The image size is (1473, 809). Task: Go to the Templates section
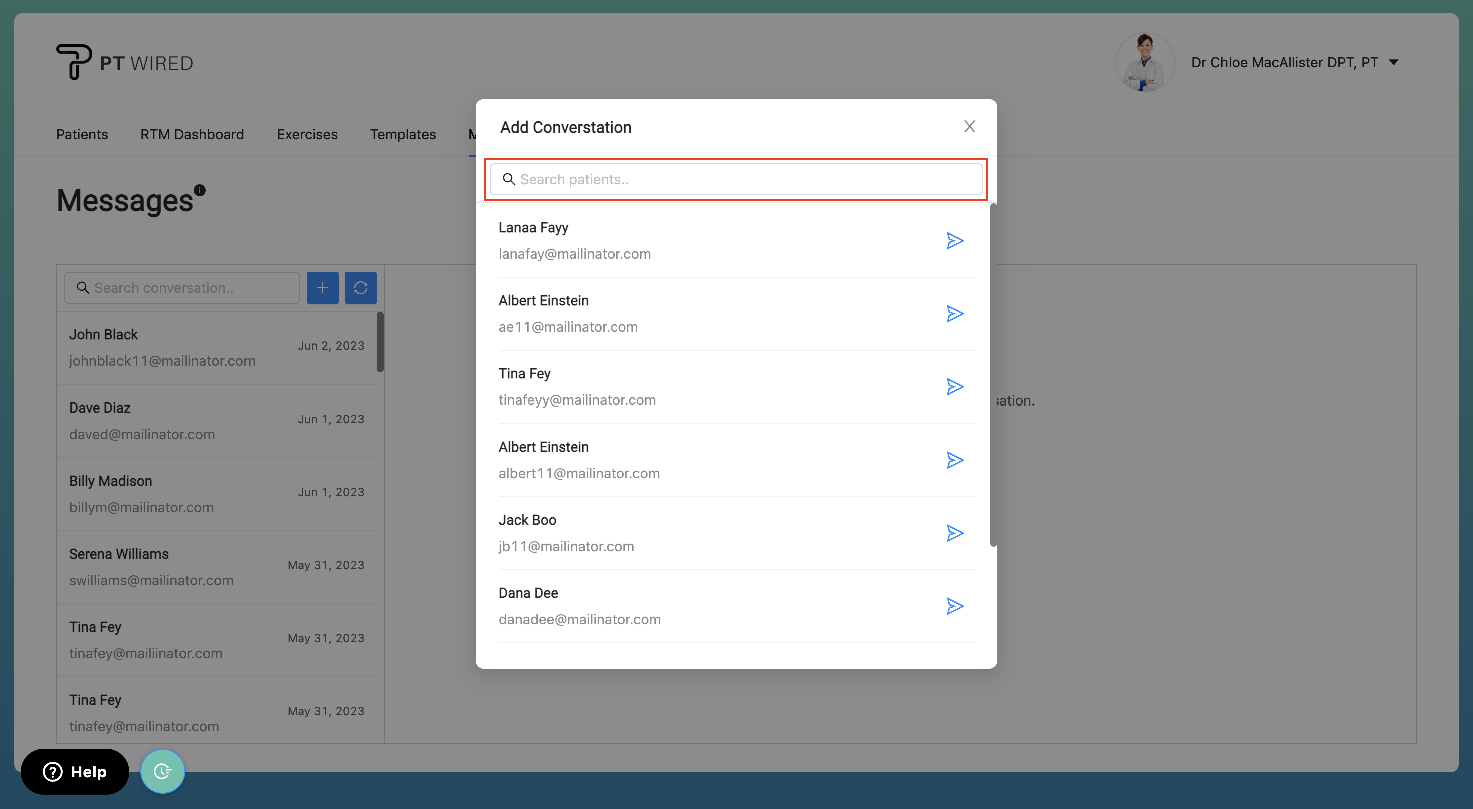[x=403, y=134]
